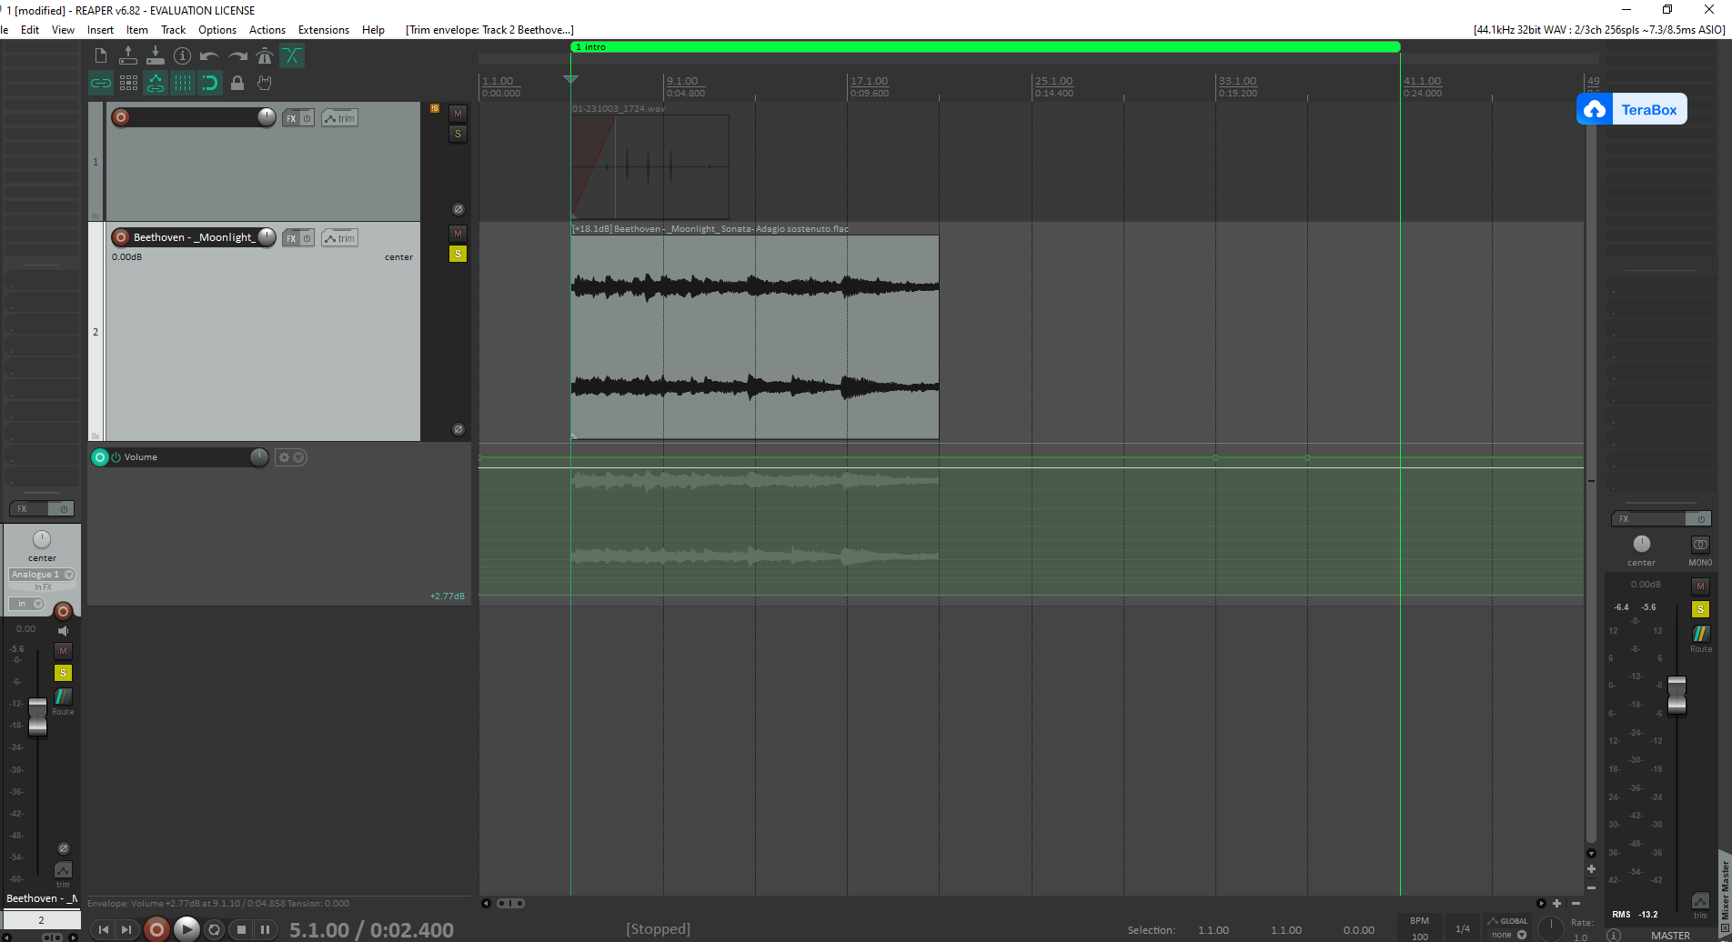The height and width of the screenshot is (942, 1732).
Task: Mute track 1
Action: [x=458, y=114]
